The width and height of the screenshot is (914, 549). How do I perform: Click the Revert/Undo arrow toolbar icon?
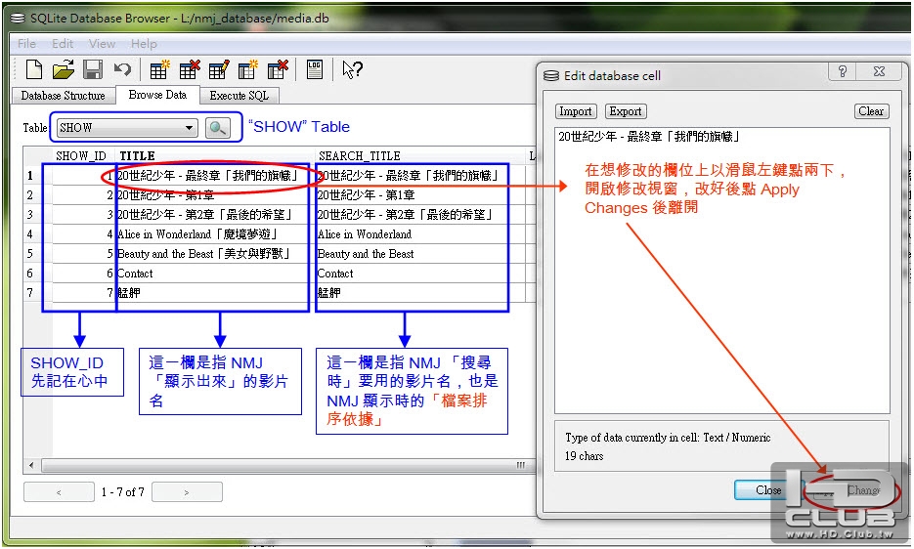tap(122, 70)
